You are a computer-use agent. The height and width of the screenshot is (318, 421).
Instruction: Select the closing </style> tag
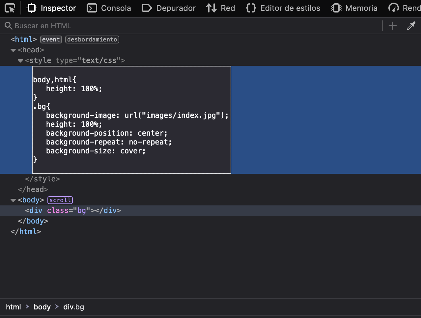click(42, 179)
